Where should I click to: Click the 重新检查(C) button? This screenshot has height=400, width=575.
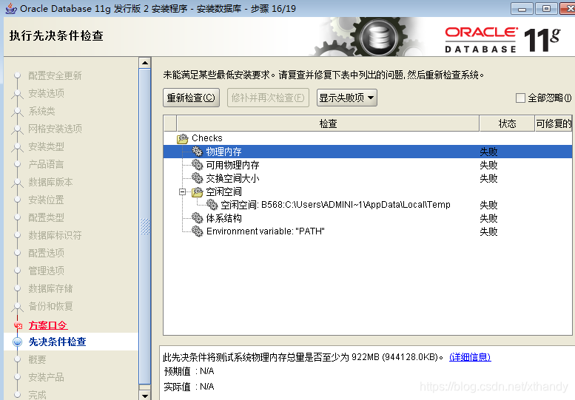(191, 98)
